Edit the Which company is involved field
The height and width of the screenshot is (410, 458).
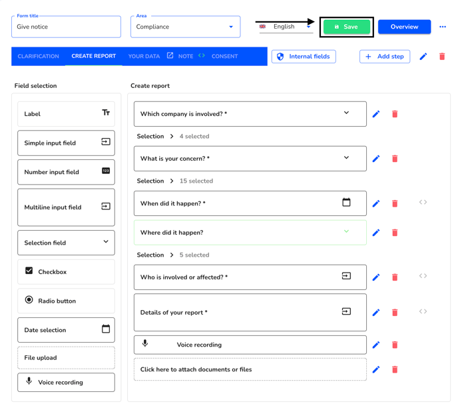pyautogui.click(x=376, y=114)
